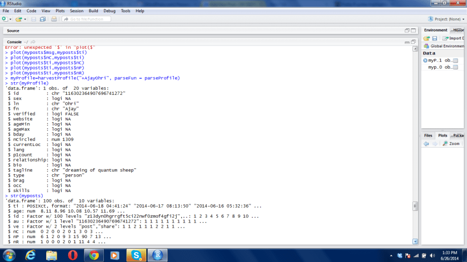This screenshot has width=467, height=262.
Task: Restore the Source pane
Action: 407,31
